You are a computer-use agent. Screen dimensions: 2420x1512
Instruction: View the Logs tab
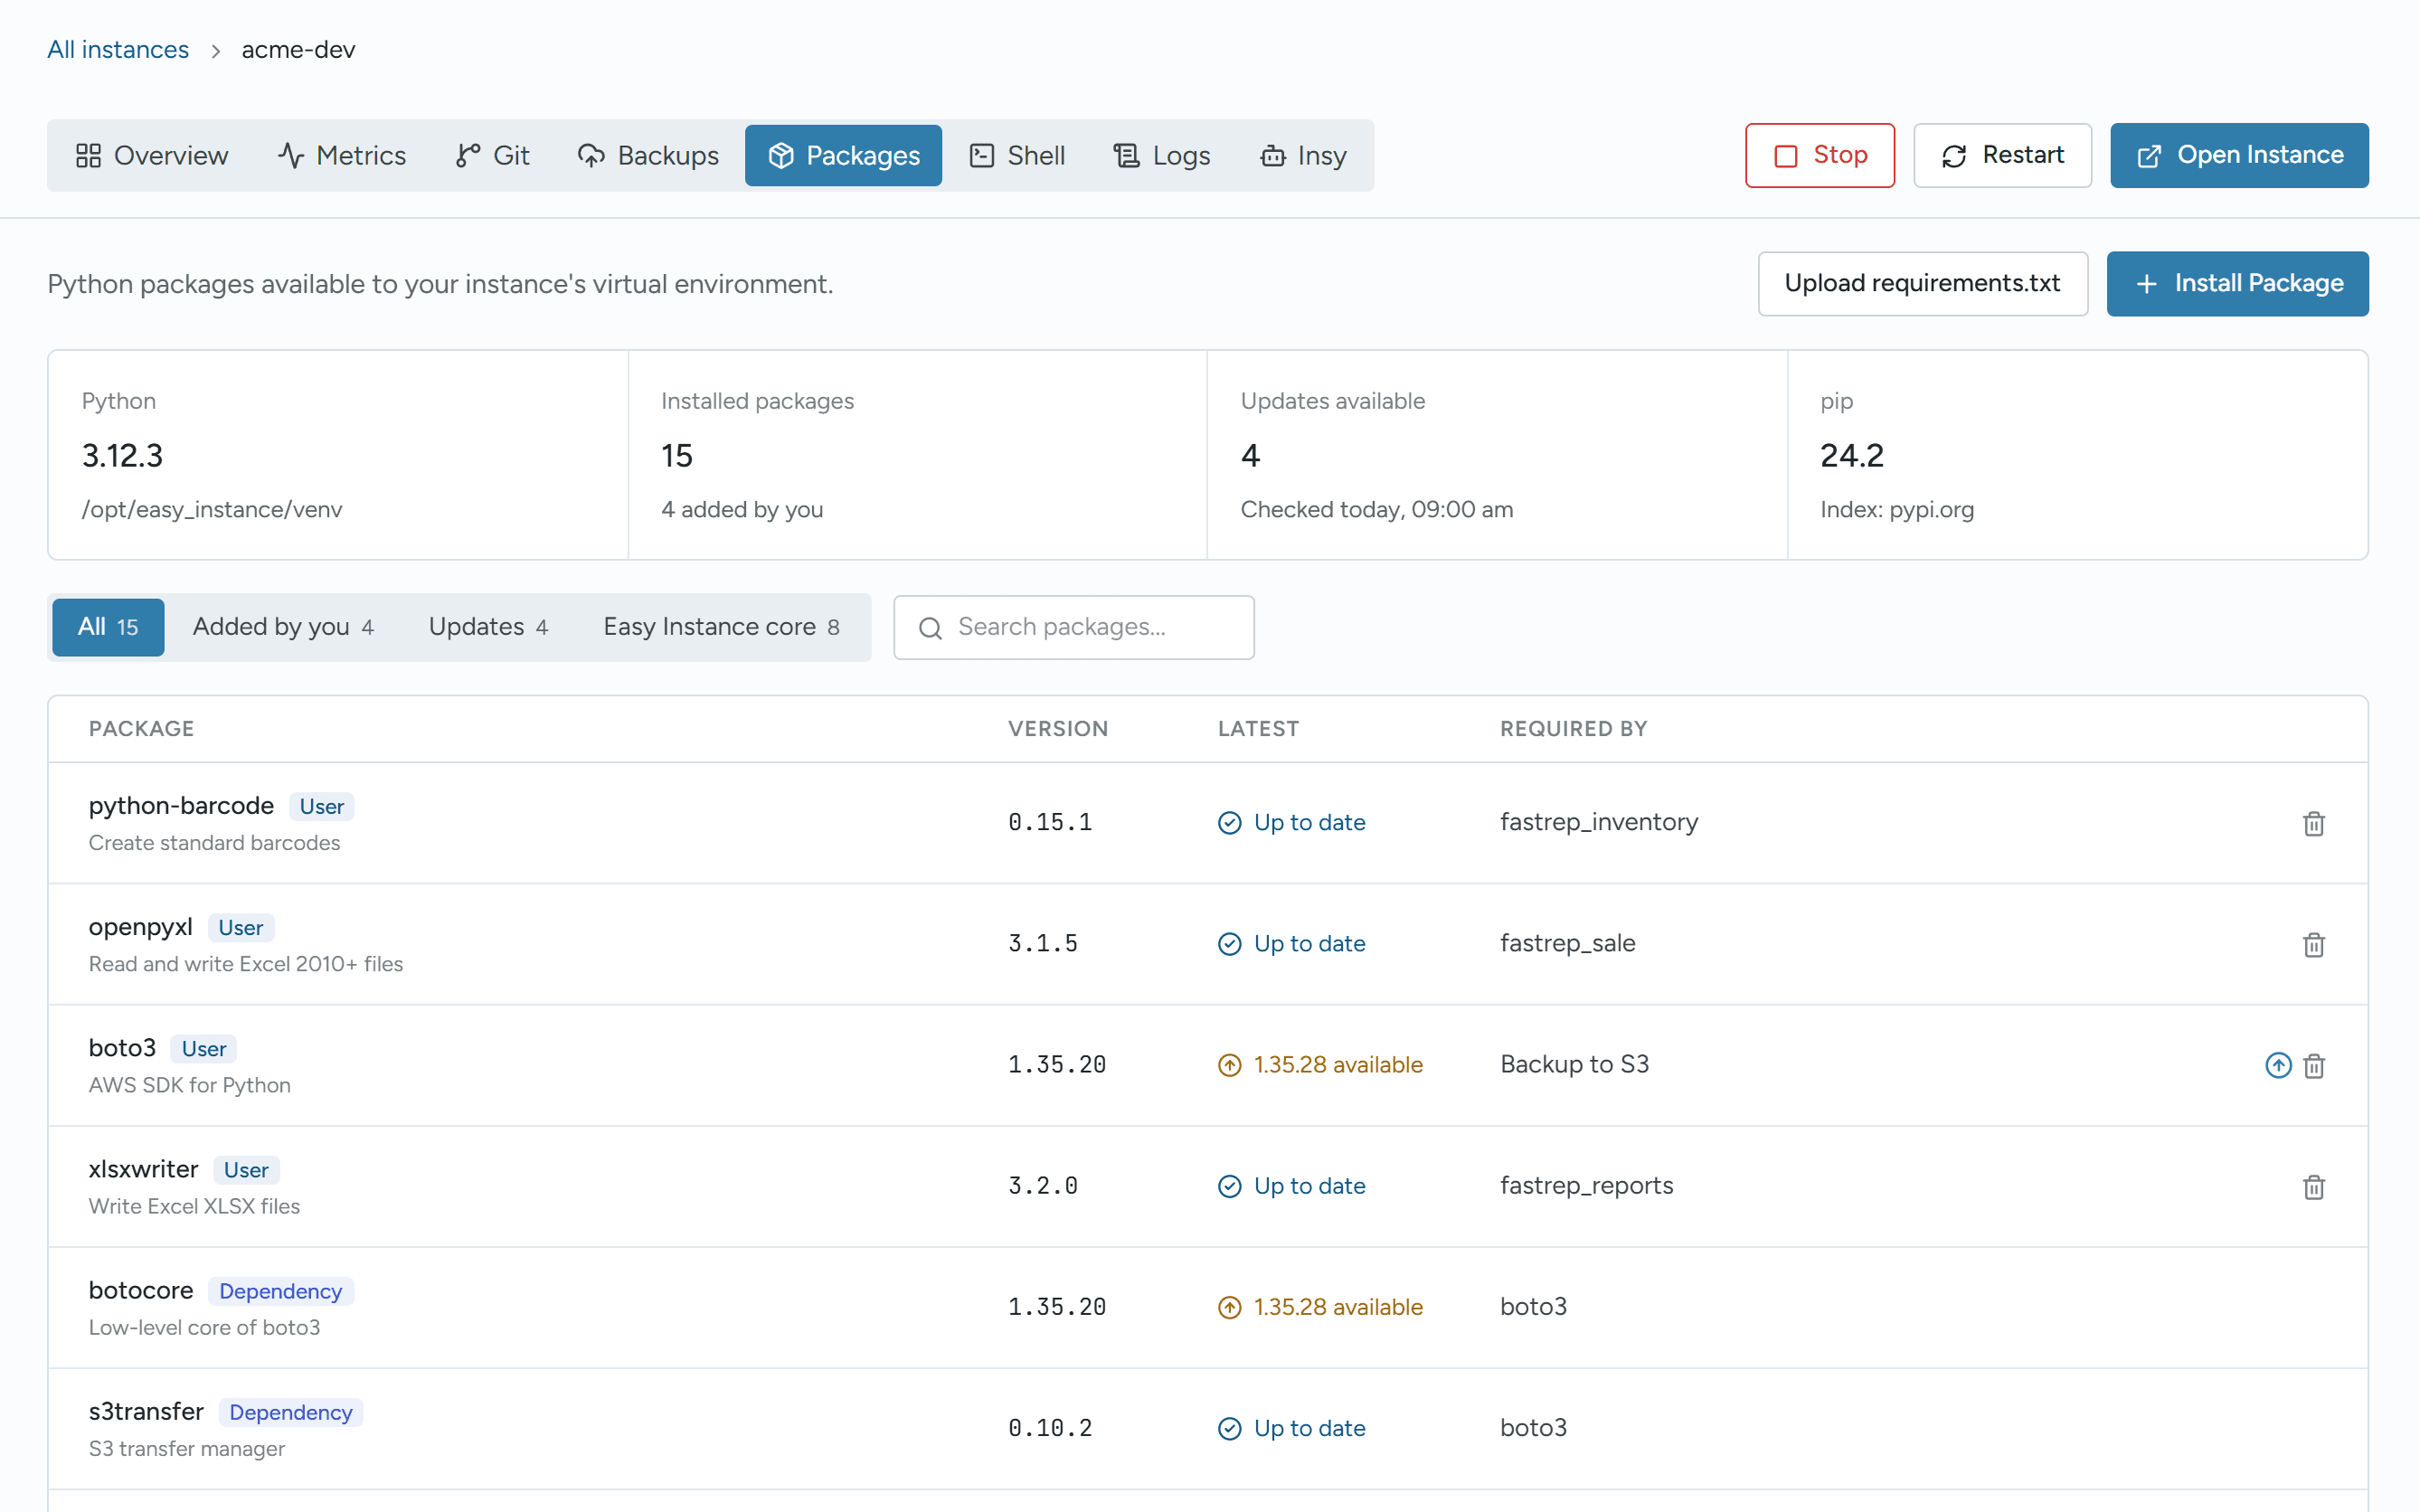1162,155
